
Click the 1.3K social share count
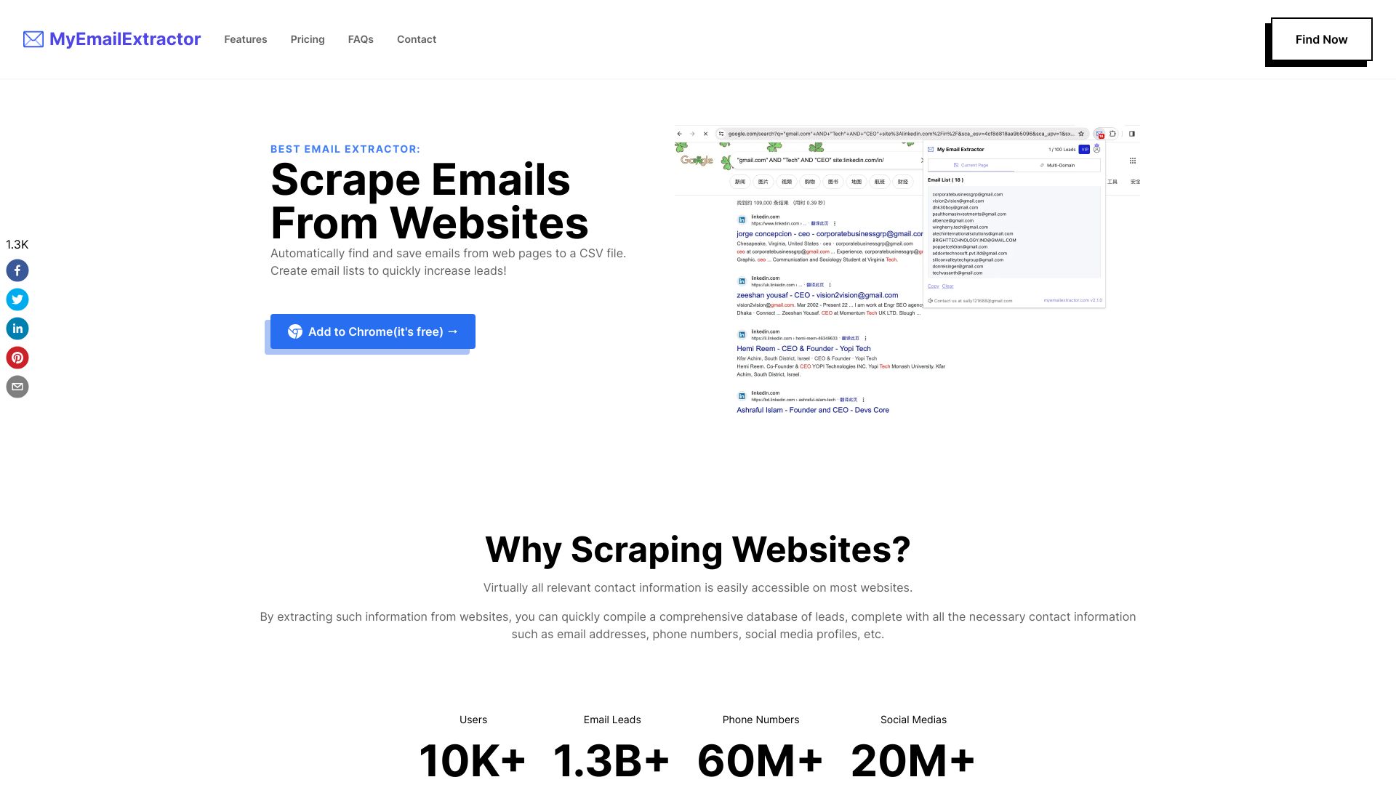pyautogui.click(x=17, y=244)
